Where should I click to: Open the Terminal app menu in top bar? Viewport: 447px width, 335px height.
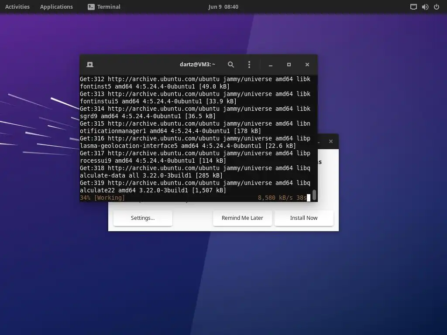pyautogui.click(x=104, y=7)
